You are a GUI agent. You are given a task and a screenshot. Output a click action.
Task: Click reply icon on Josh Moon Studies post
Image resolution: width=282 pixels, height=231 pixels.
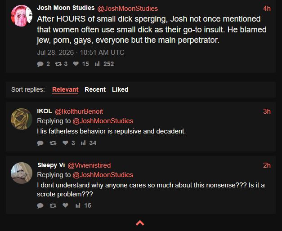[x=40, y=64]
